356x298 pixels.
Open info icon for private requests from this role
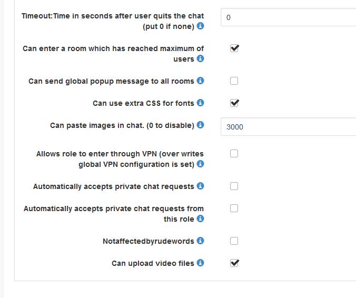200,219
